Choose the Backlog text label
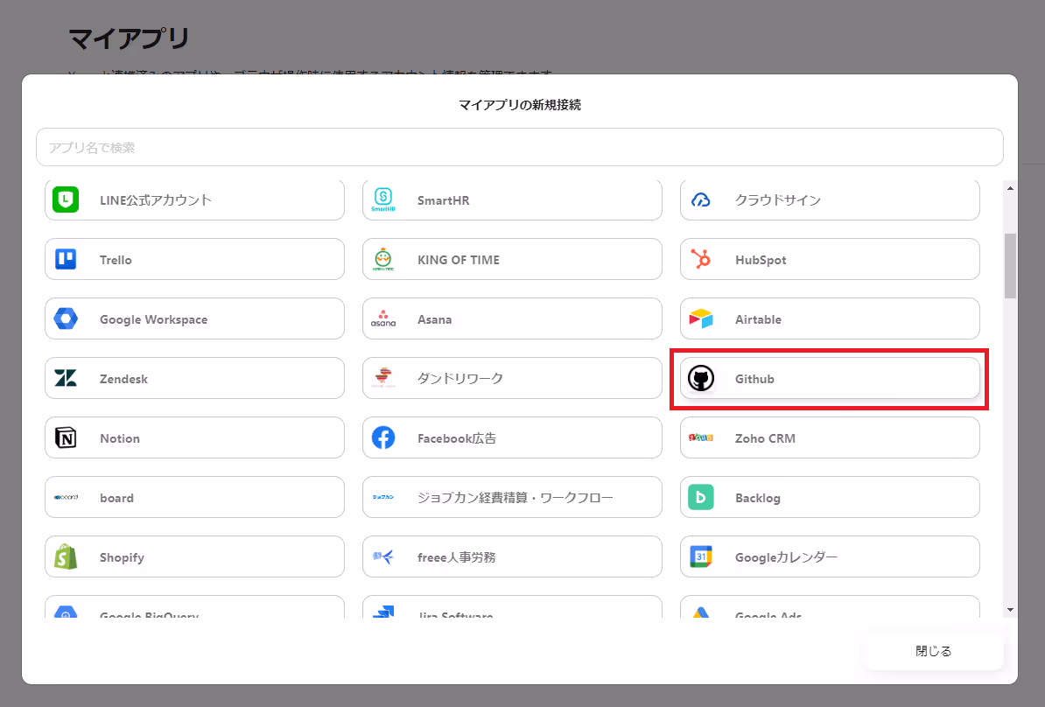Viewport: 1045px width, 707px height. tap(757, 499)
